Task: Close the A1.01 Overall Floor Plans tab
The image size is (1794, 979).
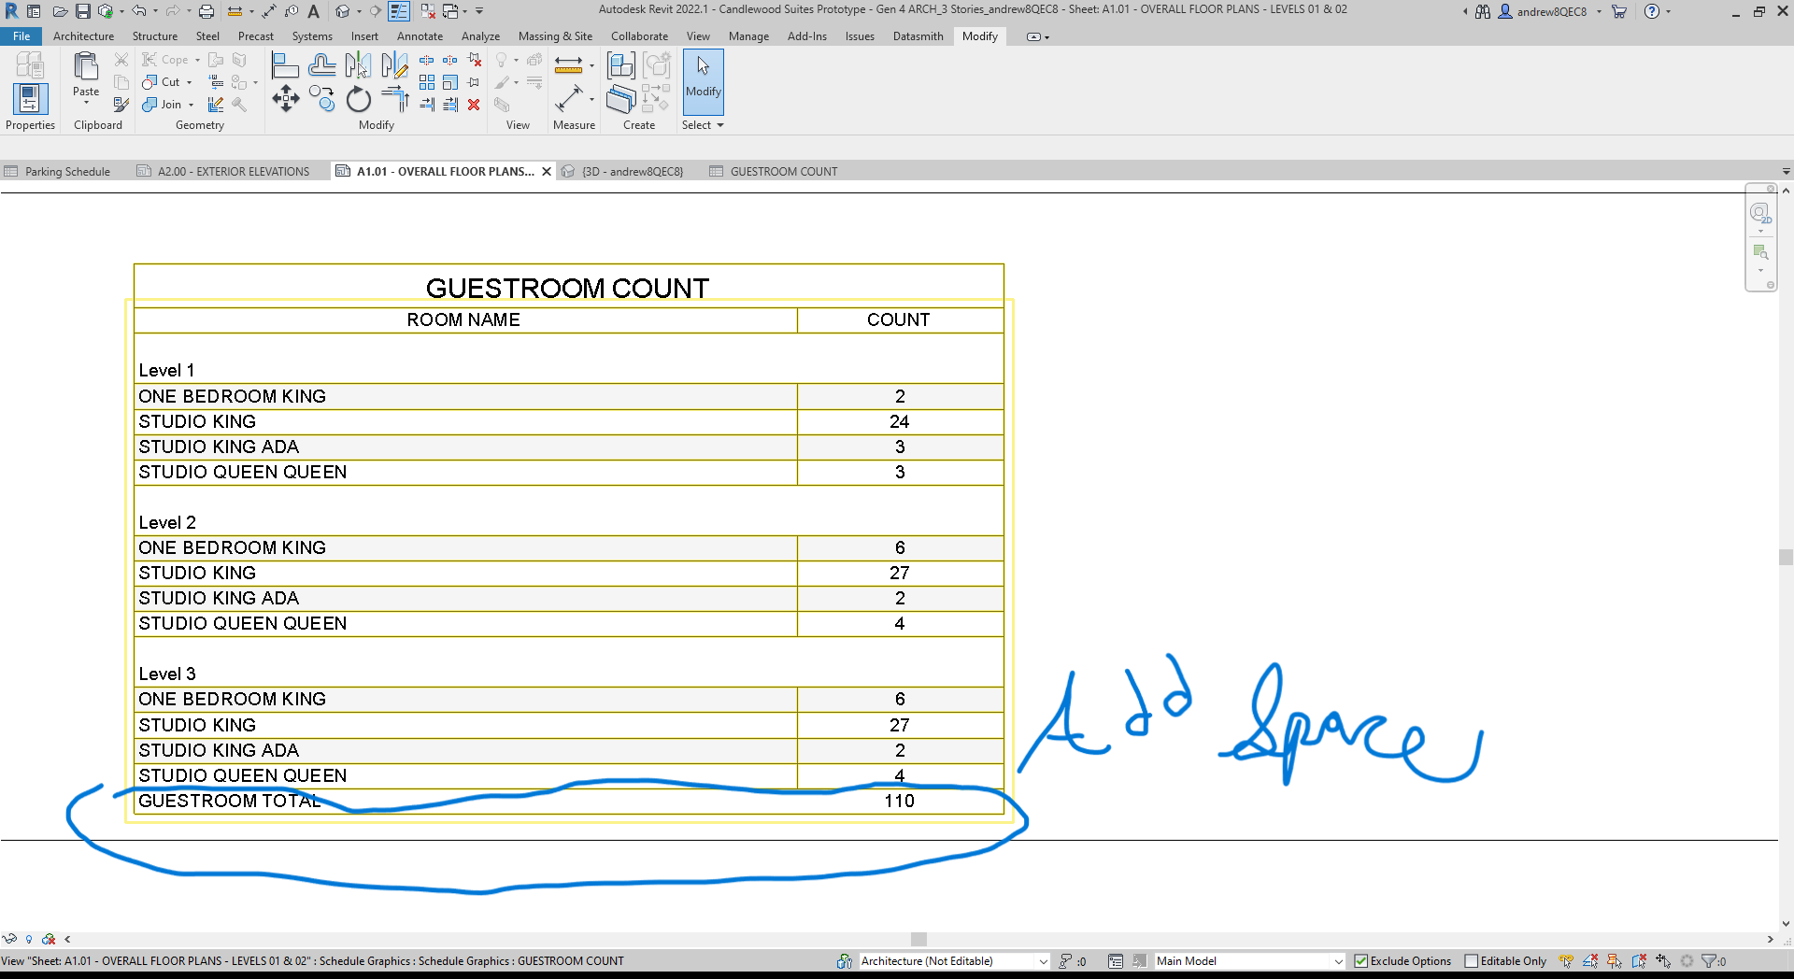Action: 548,171
